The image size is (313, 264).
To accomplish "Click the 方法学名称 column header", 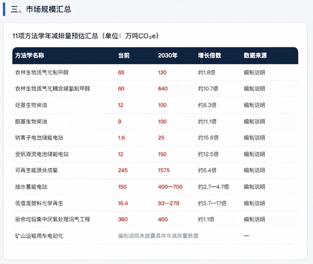I will [x=30, y=55].
